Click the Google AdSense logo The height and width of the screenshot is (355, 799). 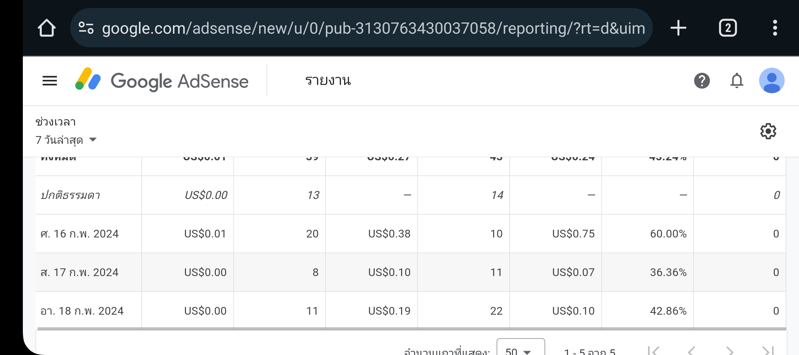coord(162,81)
